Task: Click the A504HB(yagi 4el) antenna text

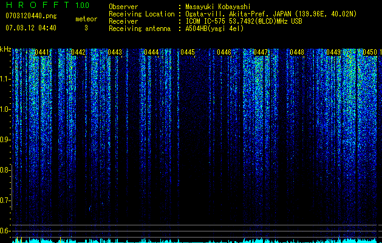Action: 214,29
